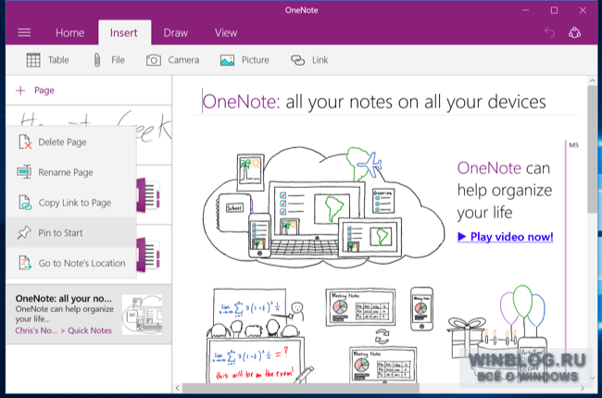Insert a Link

click(x=309, y=60)
